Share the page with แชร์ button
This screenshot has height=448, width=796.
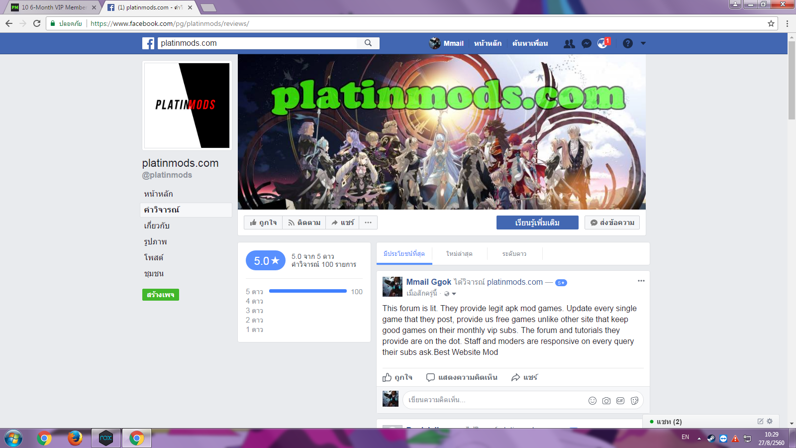click(342, 223)
